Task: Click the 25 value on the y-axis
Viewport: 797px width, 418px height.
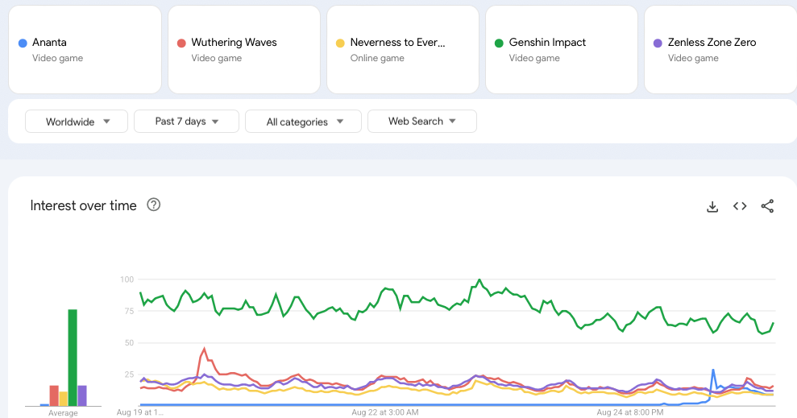Action: pos(129,375)
